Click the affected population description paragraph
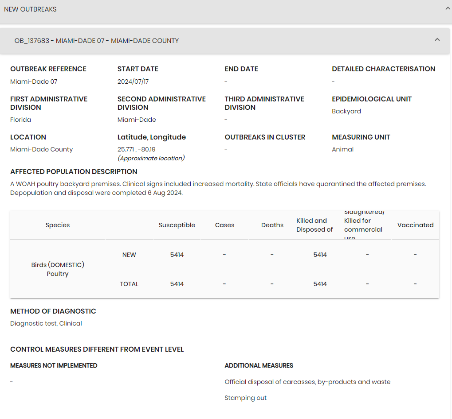 [218, 188]
